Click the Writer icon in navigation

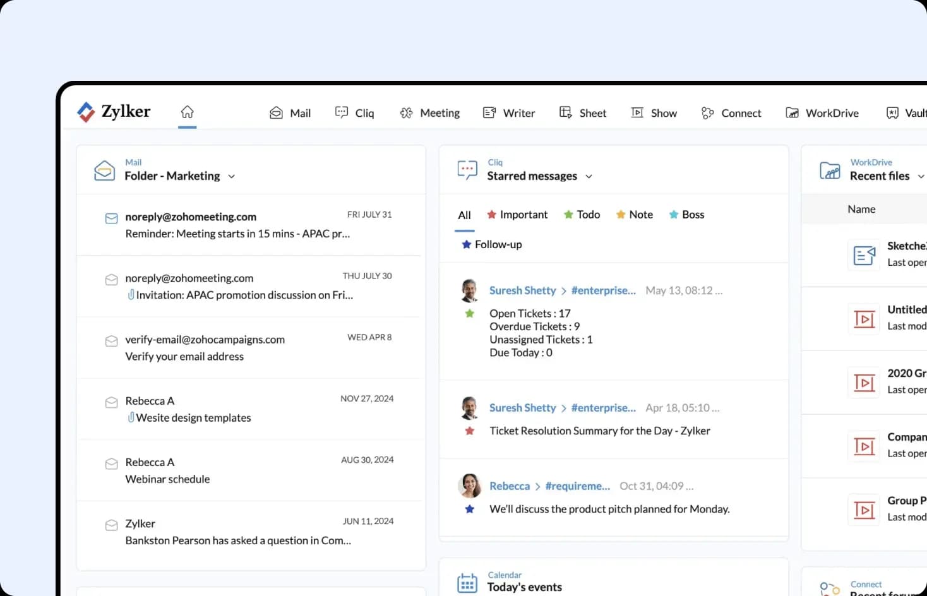click(489, 112)
